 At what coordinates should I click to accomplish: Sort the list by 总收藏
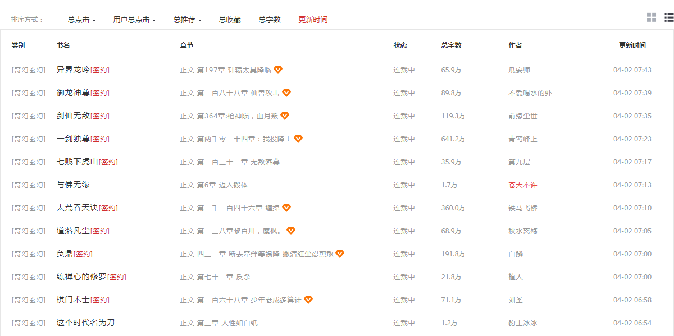(230, 20)
